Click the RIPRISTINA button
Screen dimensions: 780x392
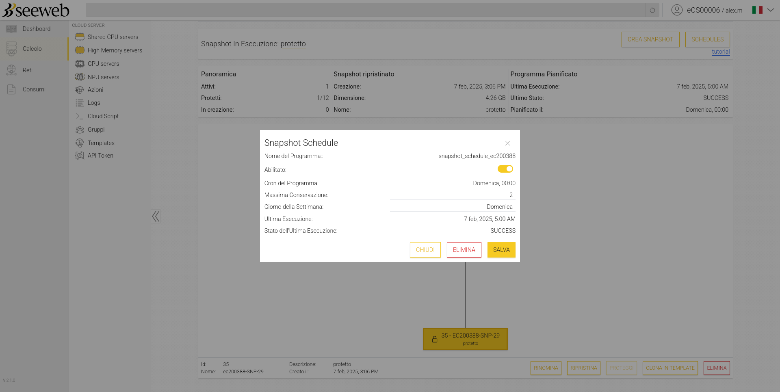pos(584,368)
